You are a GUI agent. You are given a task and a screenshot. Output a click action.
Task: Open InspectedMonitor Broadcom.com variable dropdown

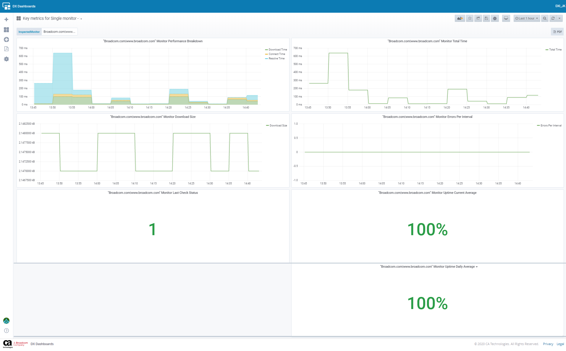(59, 32)
